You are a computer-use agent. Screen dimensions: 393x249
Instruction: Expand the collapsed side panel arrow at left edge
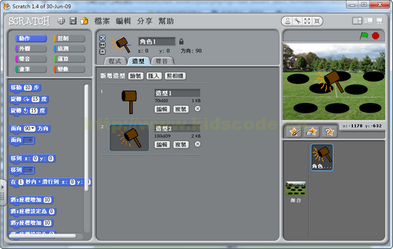point(3,187)
